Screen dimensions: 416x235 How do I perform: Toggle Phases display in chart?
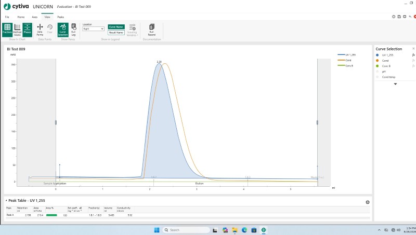click(x=28, y=30)
